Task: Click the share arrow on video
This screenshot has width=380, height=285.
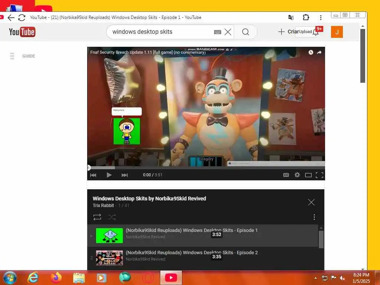Action: 319,52
